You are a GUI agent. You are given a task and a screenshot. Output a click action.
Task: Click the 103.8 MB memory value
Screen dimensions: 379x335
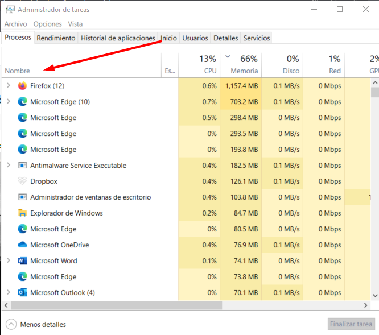[x=244, y=197]
